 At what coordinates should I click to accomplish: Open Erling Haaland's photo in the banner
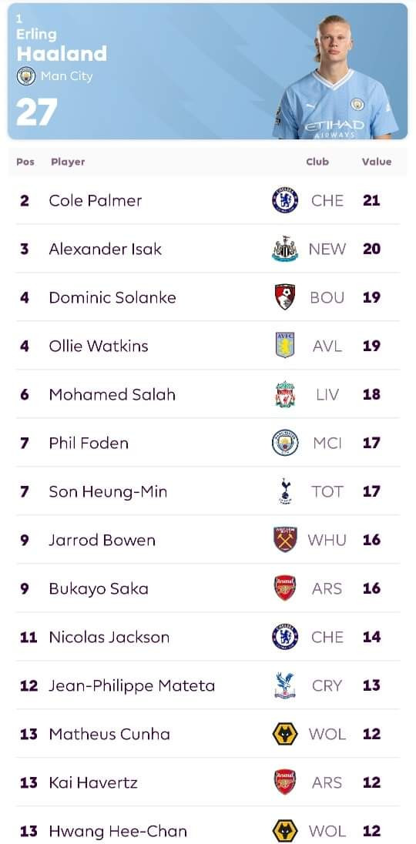point(336,77)
